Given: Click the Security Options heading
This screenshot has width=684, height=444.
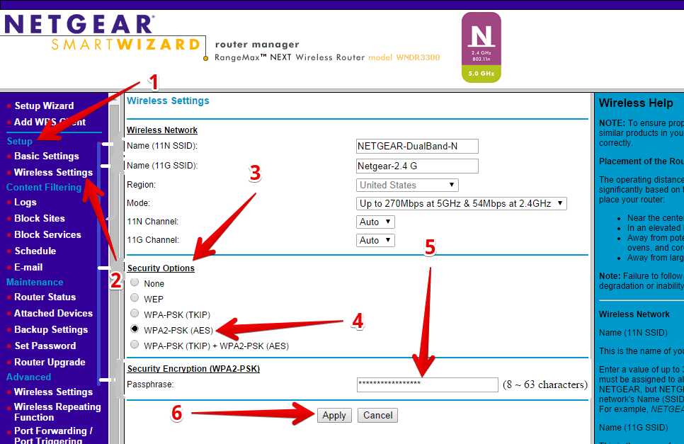Looking at the screenshot, I should (x=161, y=268).
